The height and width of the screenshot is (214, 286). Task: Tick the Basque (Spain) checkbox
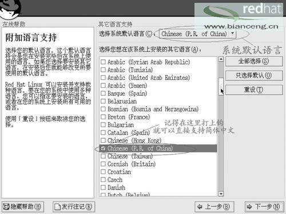point(103,94)
